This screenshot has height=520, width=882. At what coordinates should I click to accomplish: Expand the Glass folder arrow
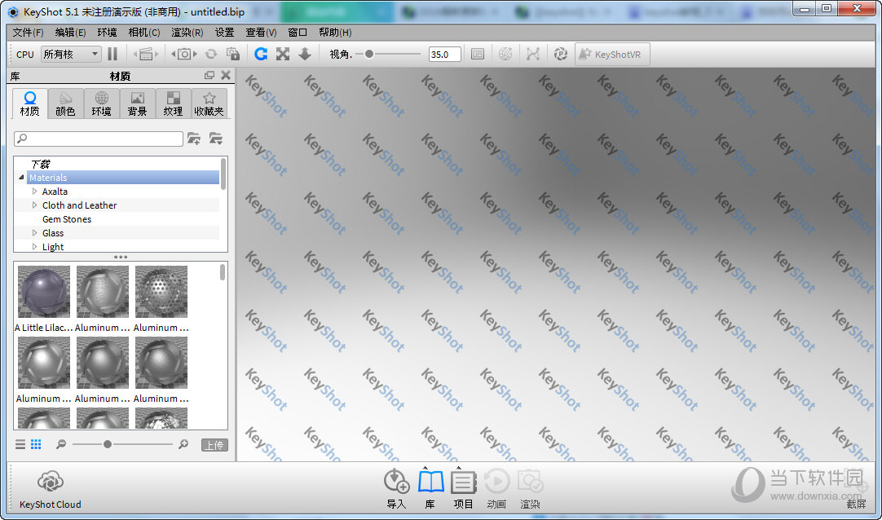point(35,233)
